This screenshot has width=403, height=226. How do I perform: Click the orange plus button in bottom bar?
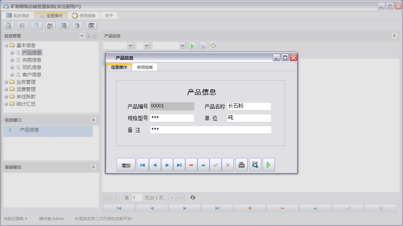250,208
